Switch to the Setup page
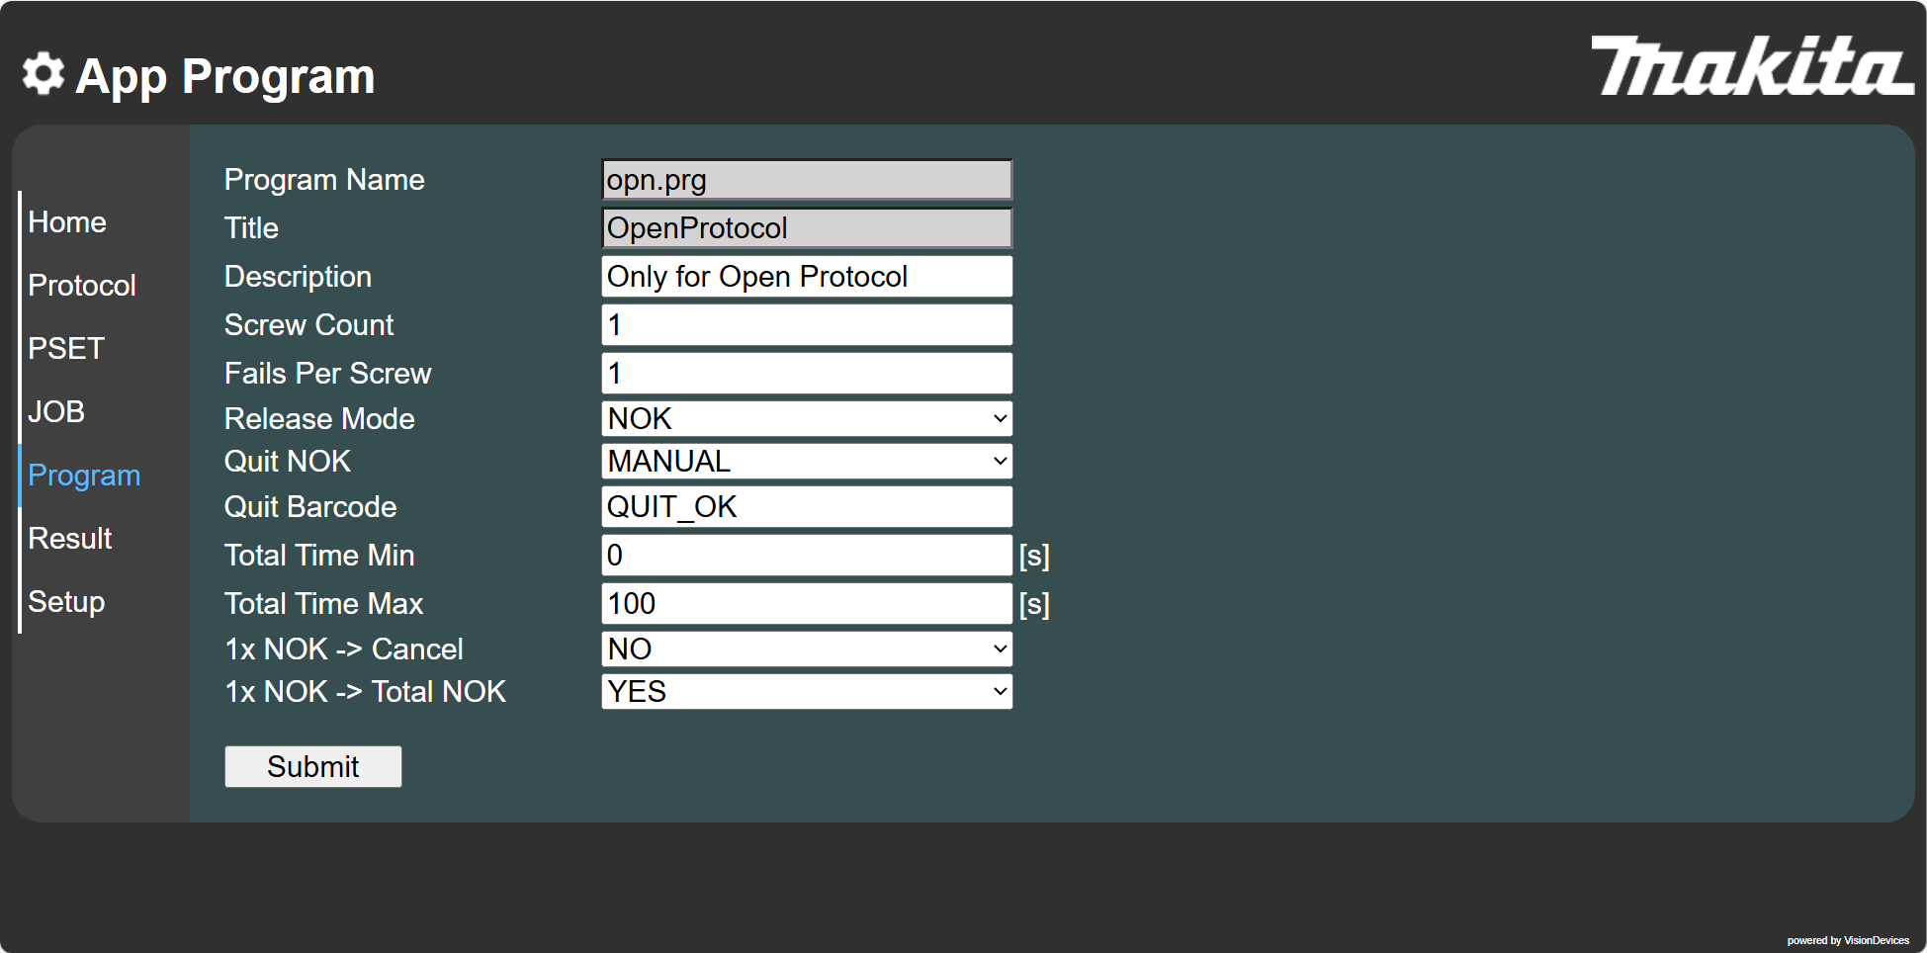The height and width of the screenshot is (953, 1927). point(66,602)
